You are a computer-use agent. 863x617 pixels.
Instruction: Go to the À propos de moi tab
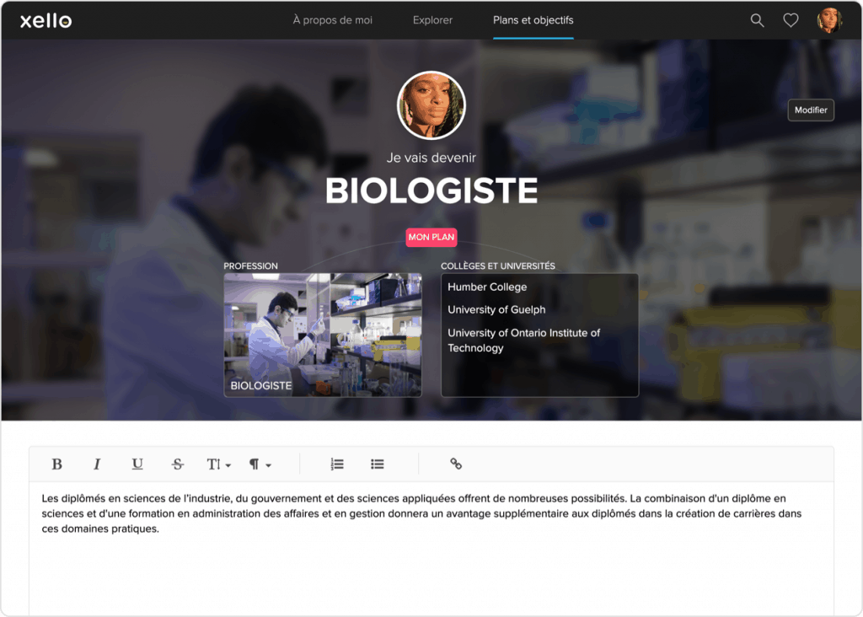pos(332,20)
